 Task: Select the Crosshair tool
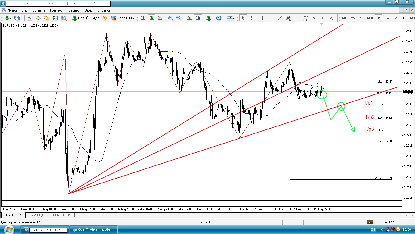click(x=251, y=18)
